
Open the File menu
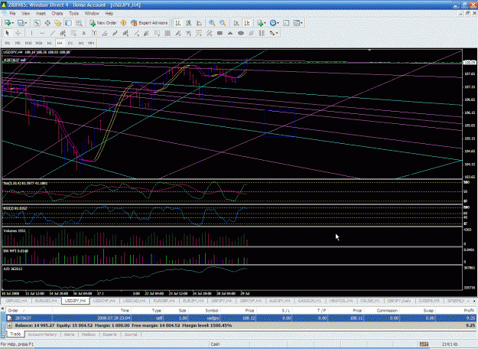[12, 14]
